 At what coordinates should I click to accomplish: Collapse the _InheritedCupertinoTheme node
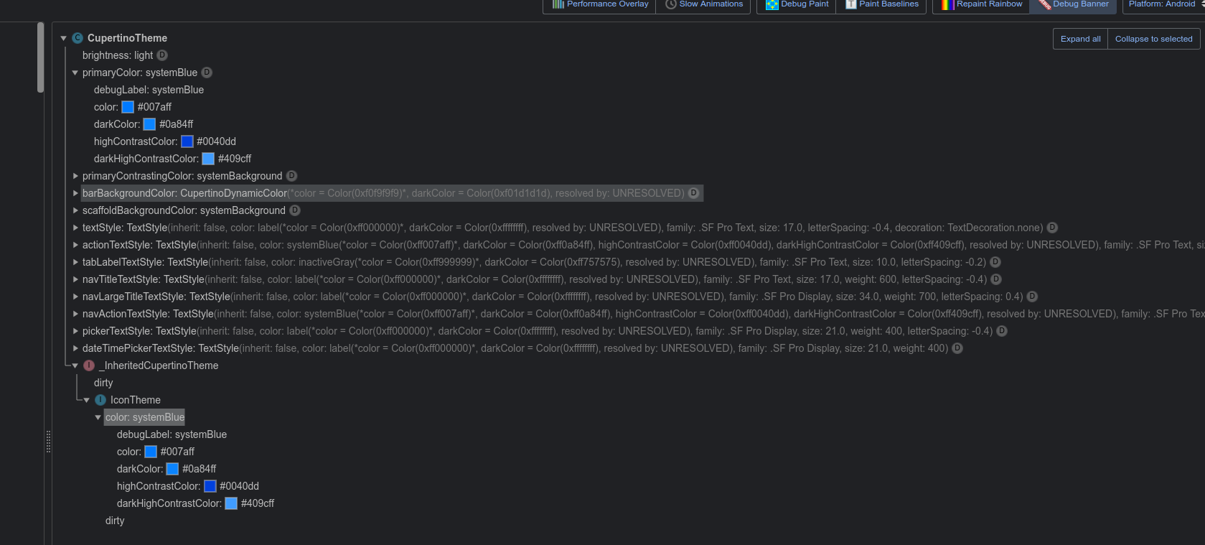[x=75, y=365]
